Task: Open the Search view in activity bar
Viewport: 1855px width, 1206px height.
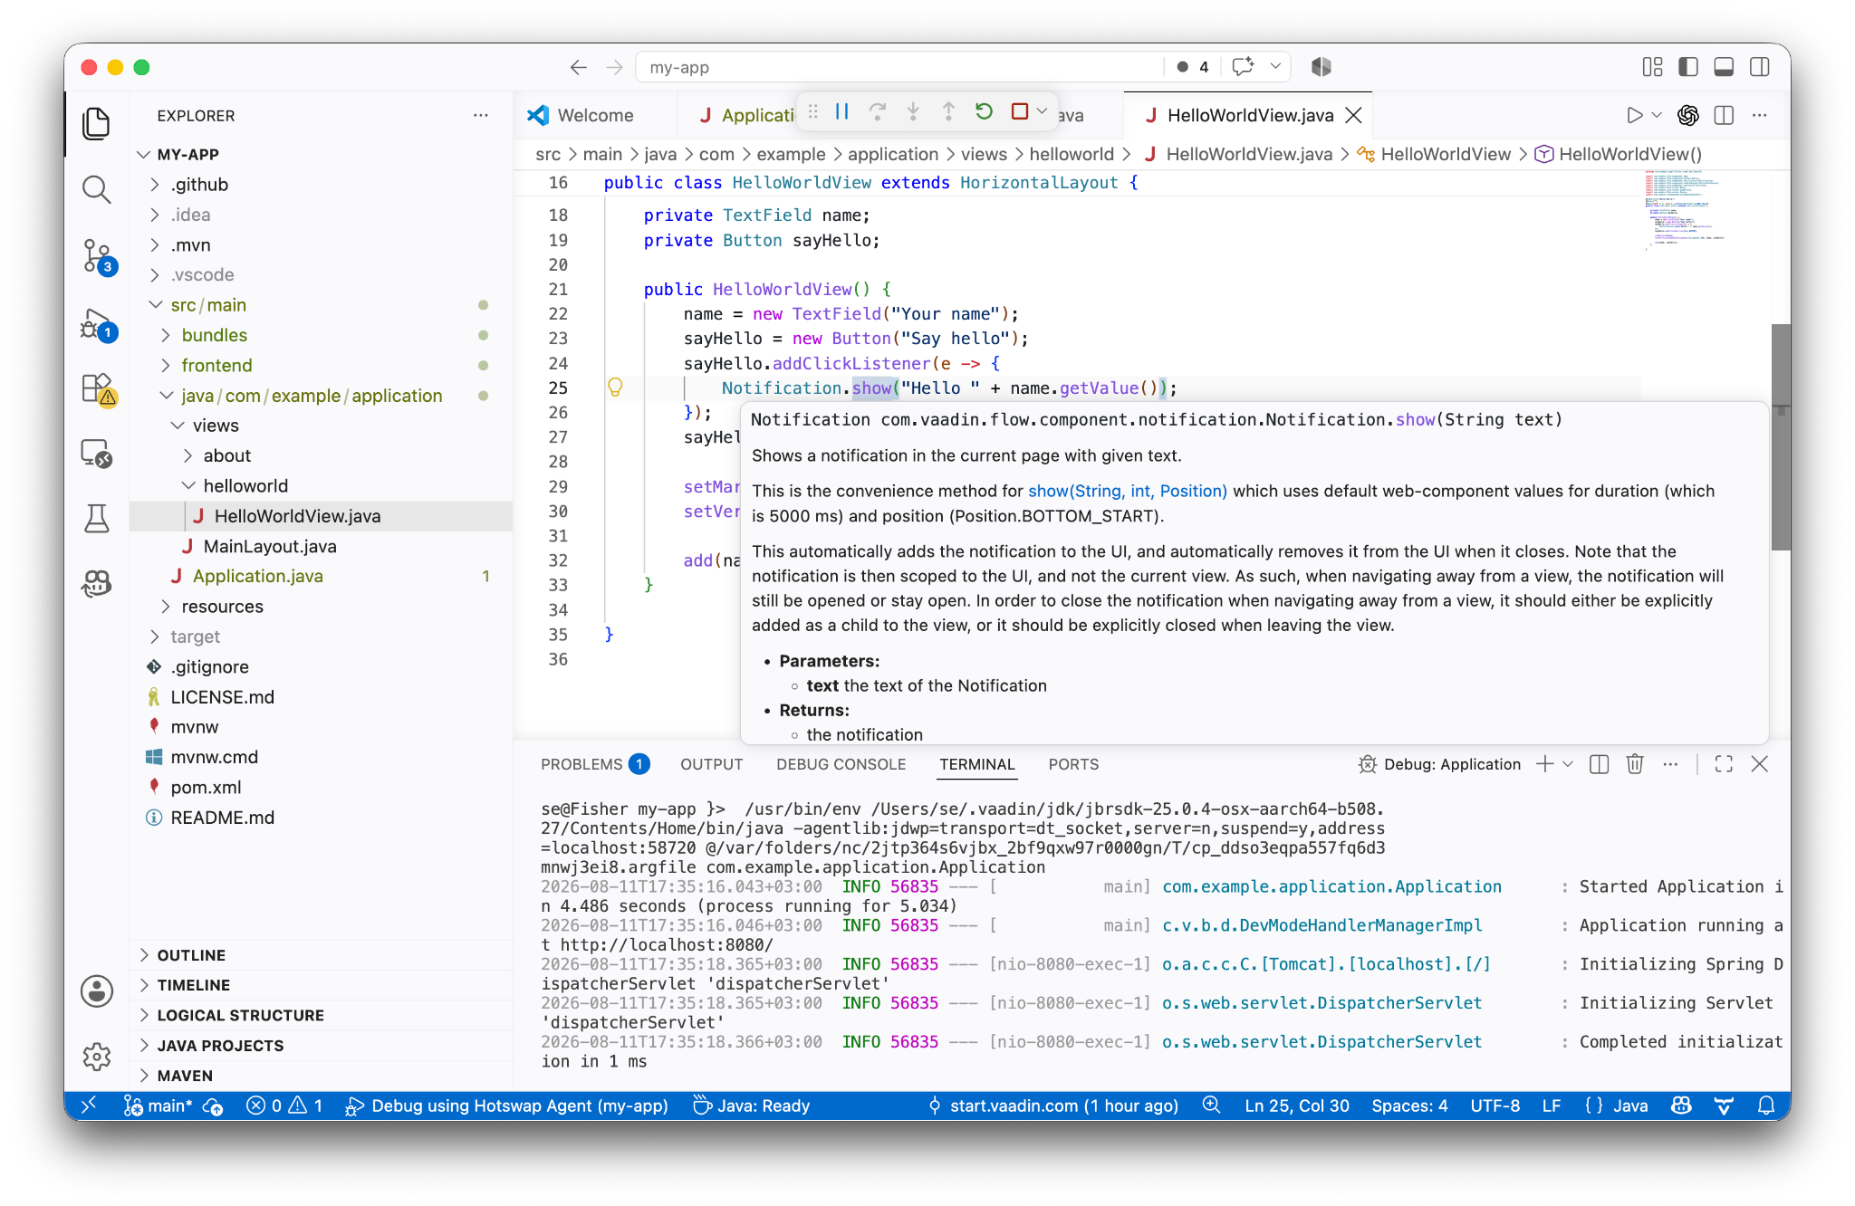Action: click(x=96, y=189)
